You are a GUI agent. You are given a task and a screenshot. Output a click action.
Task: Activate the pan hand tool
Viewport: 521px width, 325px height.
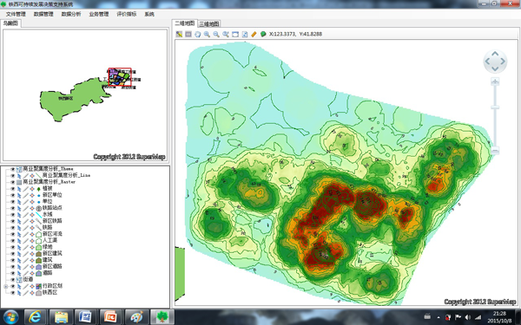[x=198, y=34]
